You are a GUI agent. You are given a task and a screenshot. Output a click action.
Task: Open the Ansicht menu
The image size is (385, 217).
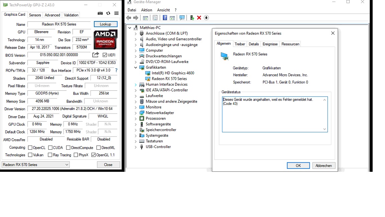point(163,10)
